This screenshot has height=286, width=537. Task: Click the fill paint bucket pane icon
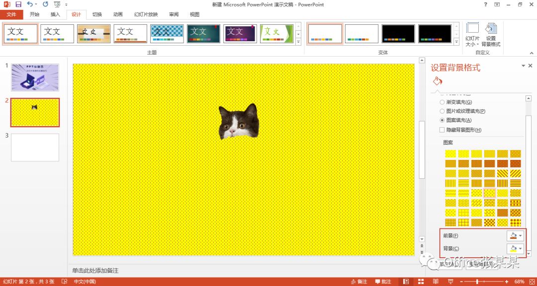(x=438, y=81)
